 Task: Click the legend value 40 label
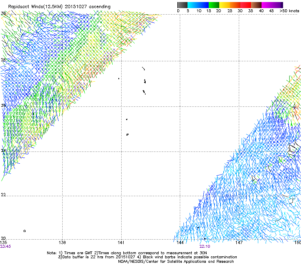261,11
